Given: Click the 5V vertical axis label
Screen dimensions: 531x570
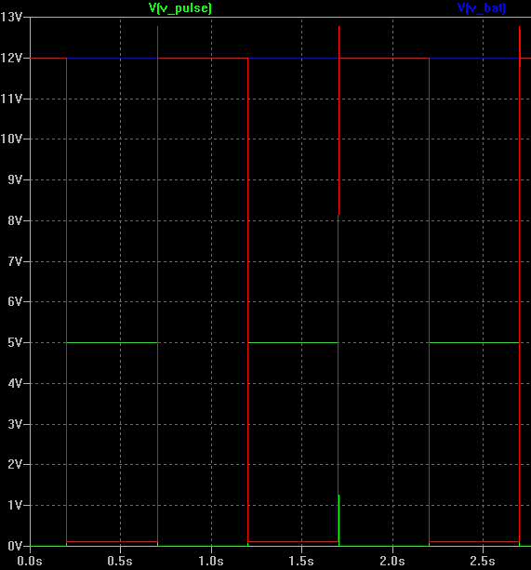Looking at the screenshot, I should [15, 342].
